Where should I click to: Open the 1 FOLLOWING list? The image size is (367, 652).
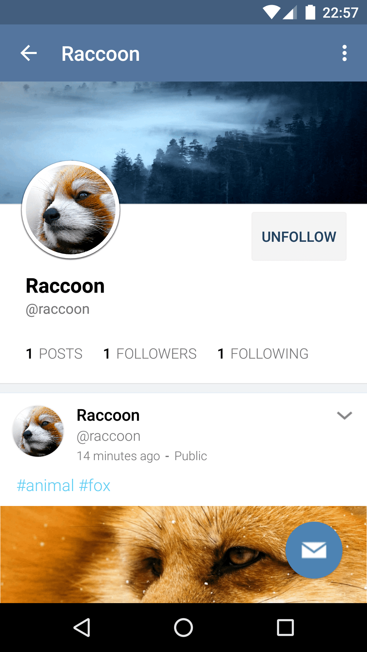pyautogui.click(x=263, y=354)
